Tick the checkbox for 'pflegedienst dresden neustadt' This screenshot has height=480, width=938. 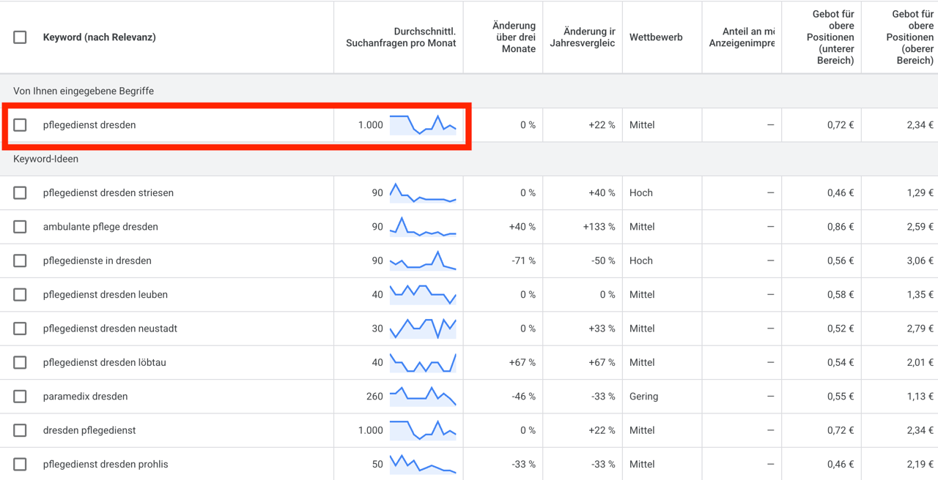pos(20,329)
